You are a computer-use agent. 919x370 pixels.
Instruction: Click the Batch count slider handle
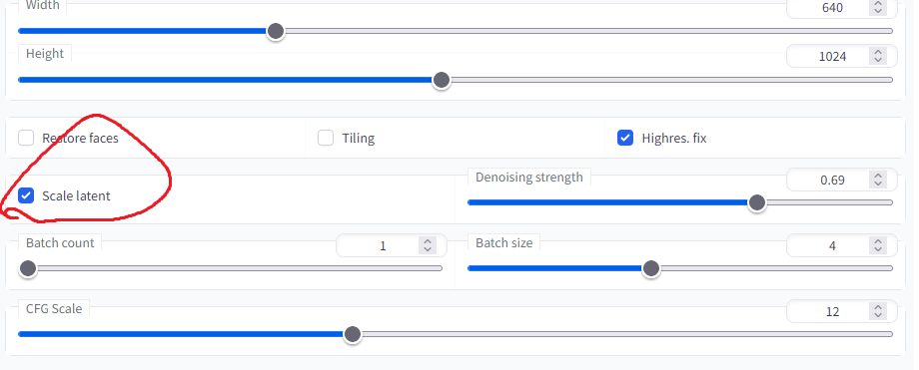(28, 268)
